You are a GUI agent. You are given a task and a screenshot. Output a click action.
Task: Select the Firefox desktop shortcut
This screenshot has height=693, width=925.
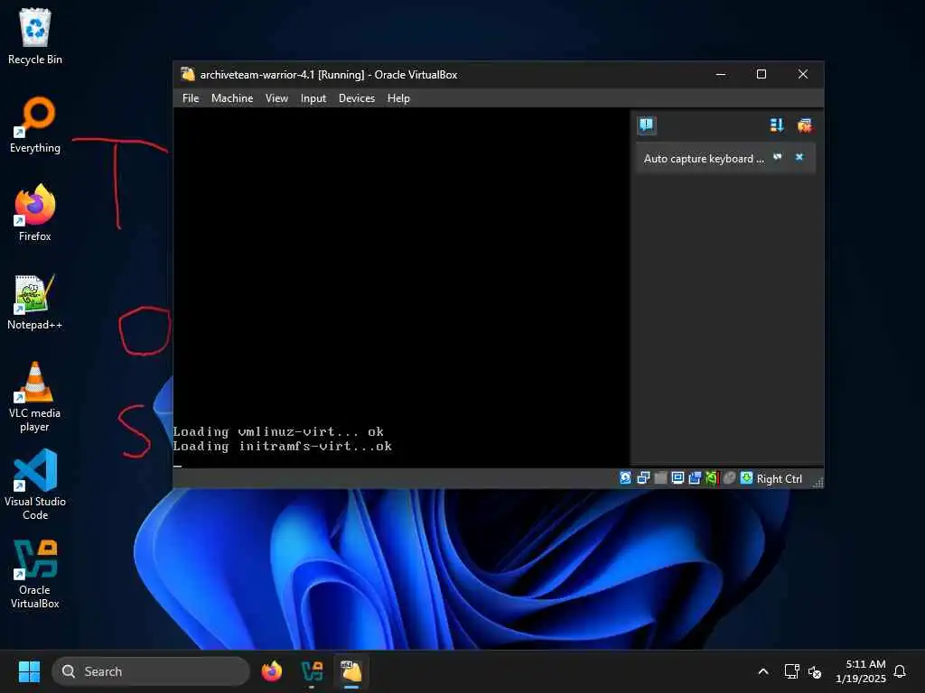click(35, 213)
